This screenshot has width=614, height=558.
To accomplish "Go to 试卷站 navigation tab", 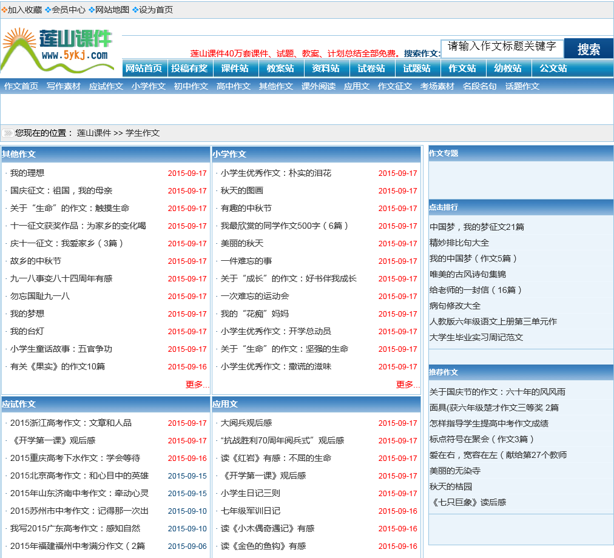I will click(x=371, y=69).
